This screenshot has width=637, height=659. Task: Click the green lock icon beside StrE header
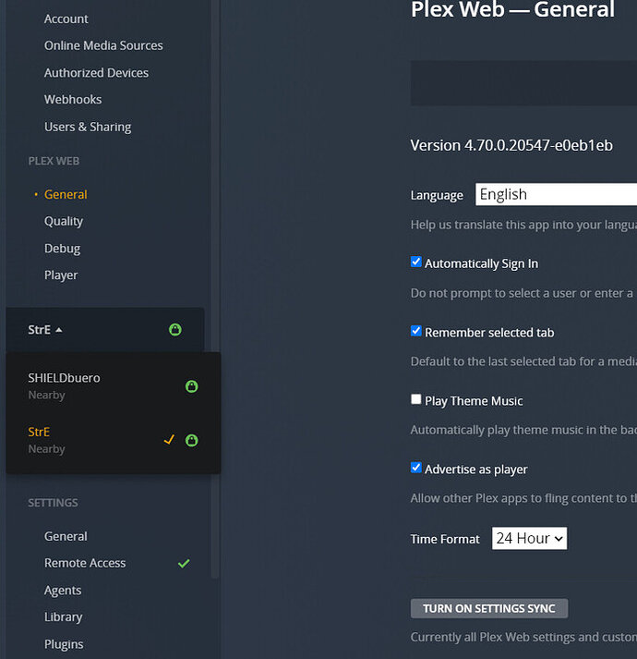tap(175, 329)
